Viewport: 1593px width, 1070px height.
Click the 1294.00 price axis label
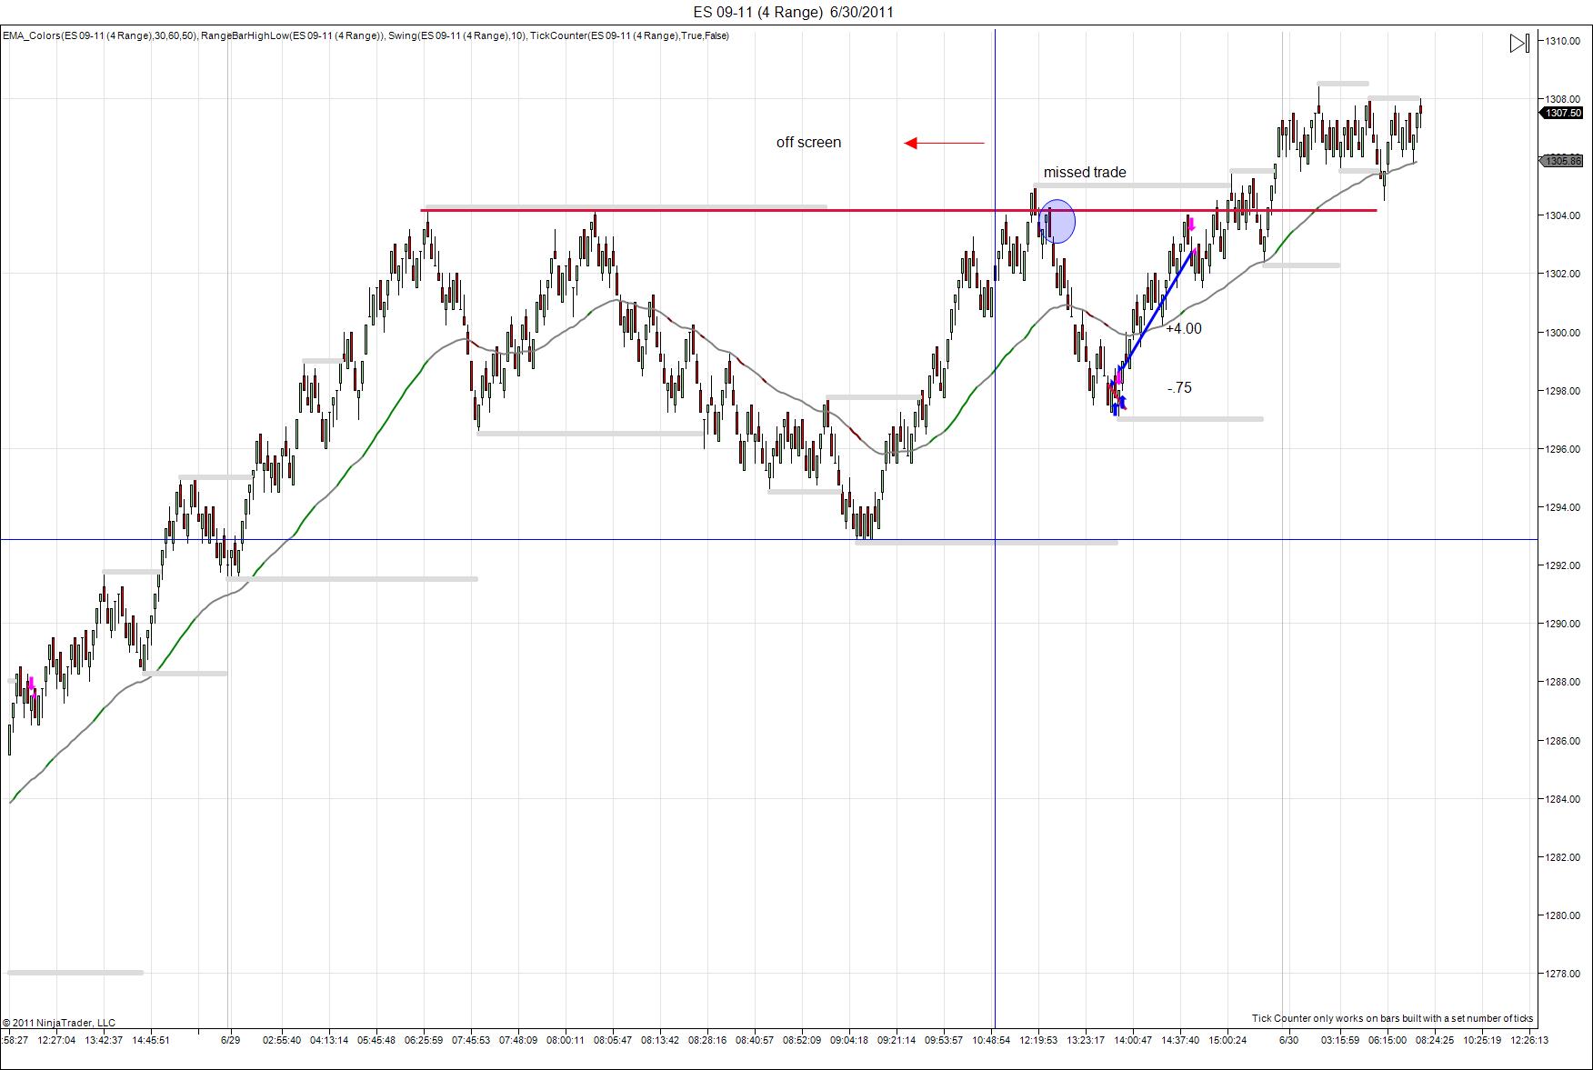click(1562, 507)
